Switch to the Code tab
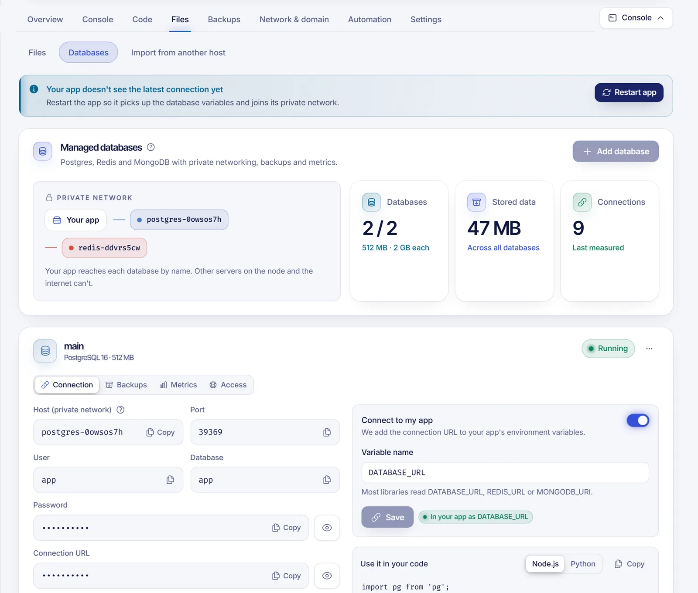 (142, 19)
